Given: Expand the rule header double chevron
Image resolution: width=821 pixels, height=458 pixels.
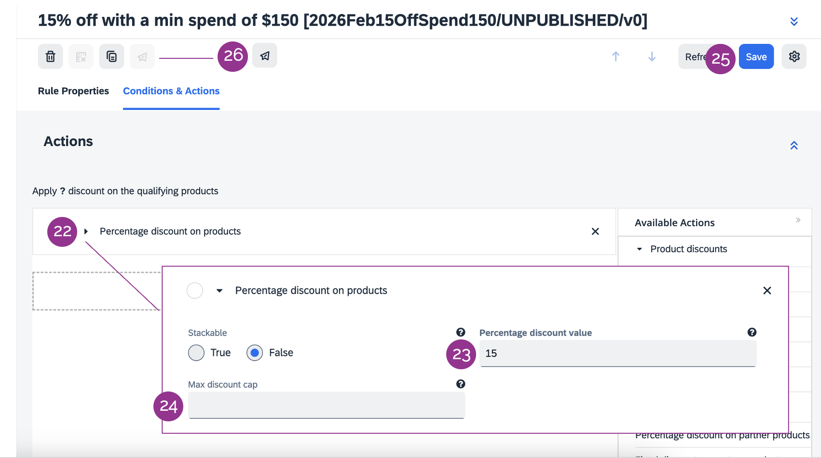Looking at the screenshot, I should [794, 21].
